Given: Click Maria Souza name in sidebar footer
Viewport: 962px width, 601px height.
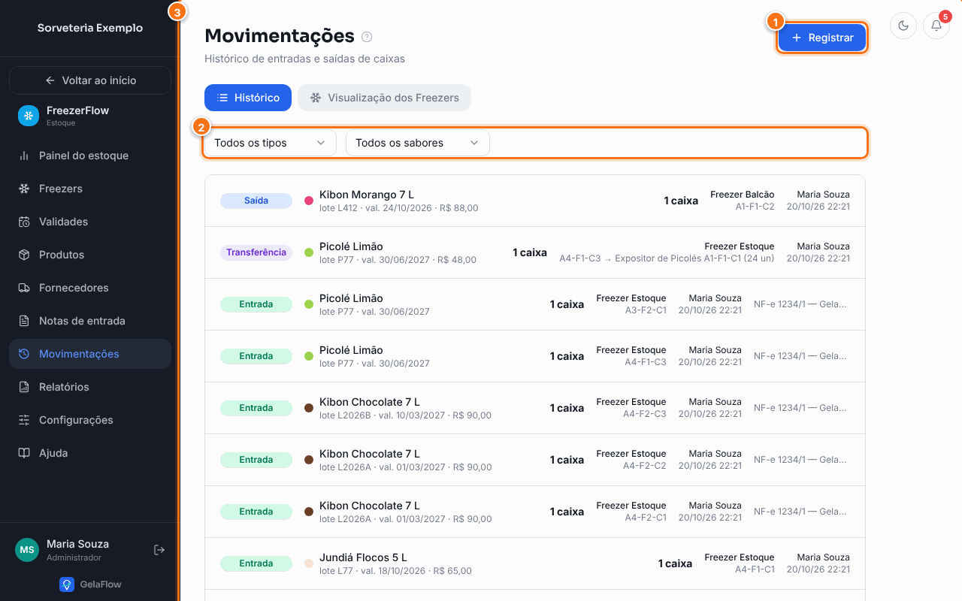Looking at the screenshot, I should (x=77, y=544).
